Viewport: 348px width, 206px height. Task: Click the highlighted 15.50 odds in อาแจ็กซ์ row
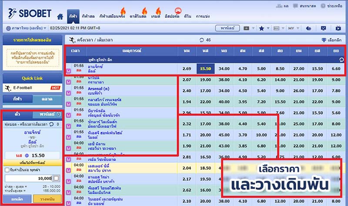[205, 69]
